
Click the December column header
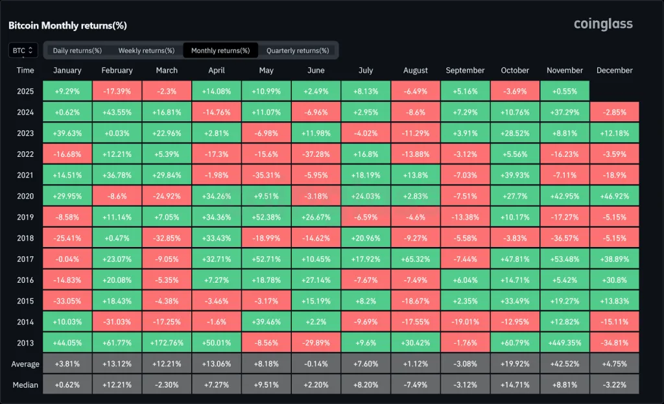pyautogui.click(x=614, y=70)
